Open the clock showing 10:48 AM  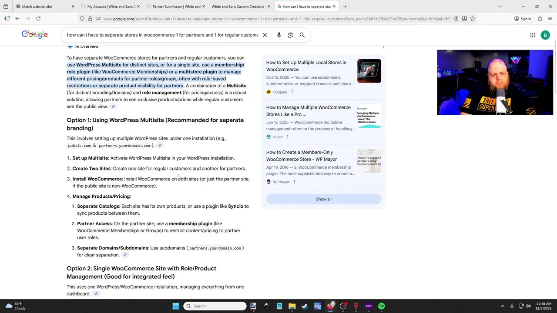(544, 306)
